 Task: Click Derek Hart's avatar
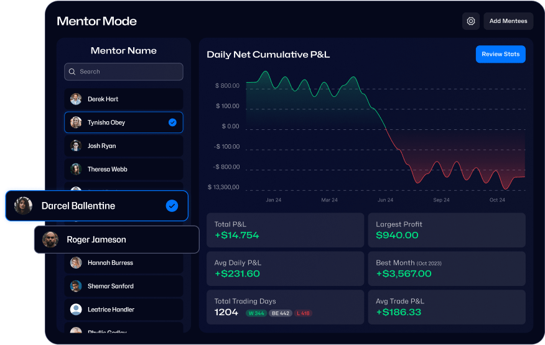76,99
